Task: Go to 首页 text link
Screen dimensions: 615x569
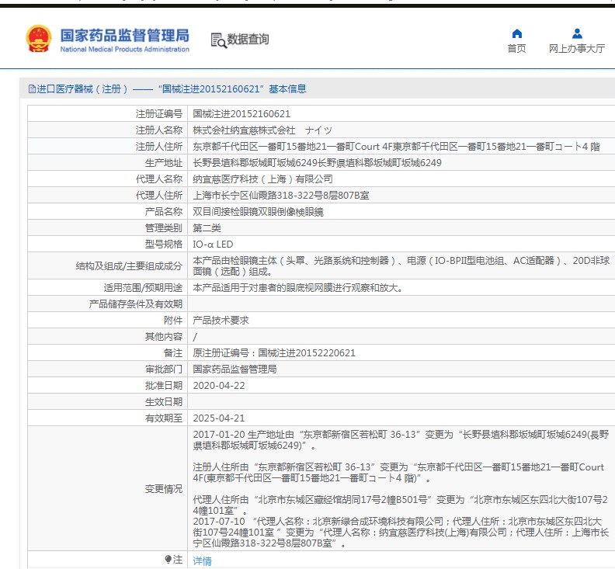Action: pos(516,49)
